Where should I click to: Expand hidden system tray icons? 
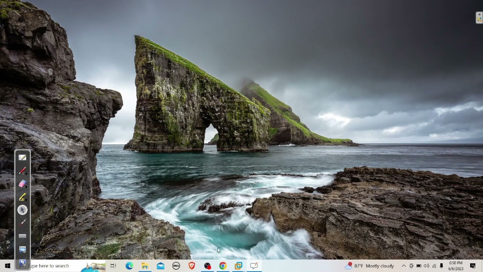[x=404, y=266]
